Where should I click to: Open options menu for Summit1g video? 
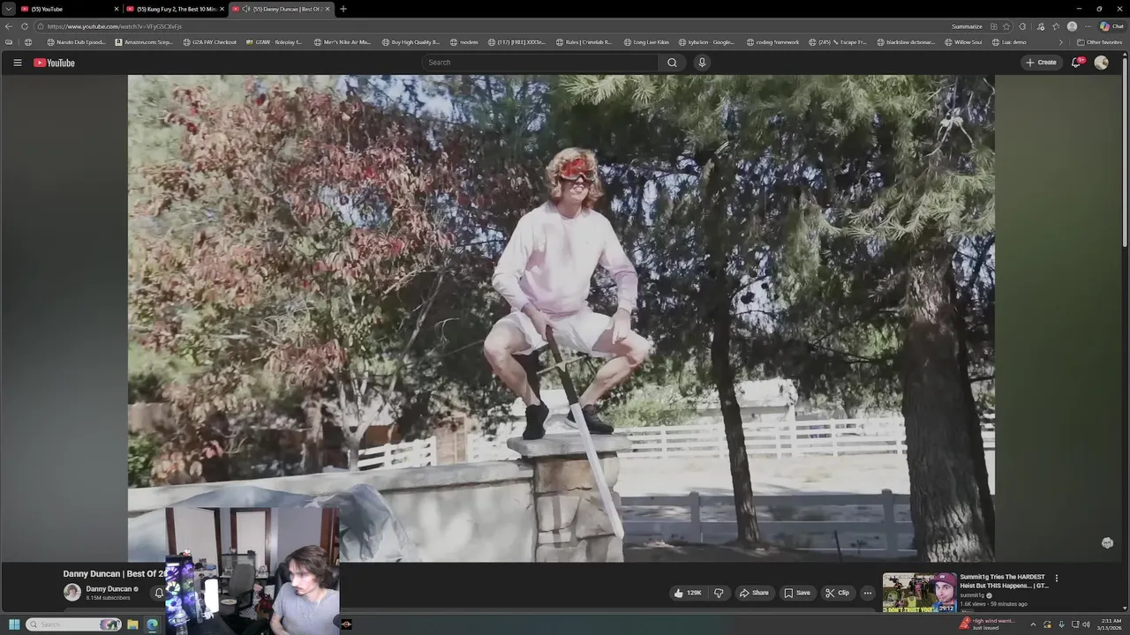pyautogui.click(x=1057, y=579)
